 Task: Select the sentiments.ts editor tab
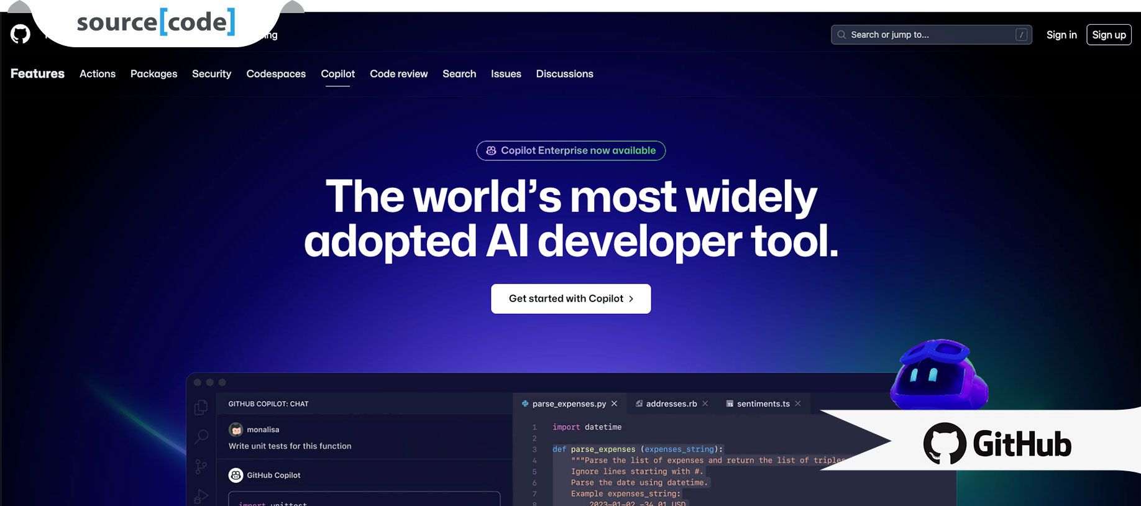(763, 403)
